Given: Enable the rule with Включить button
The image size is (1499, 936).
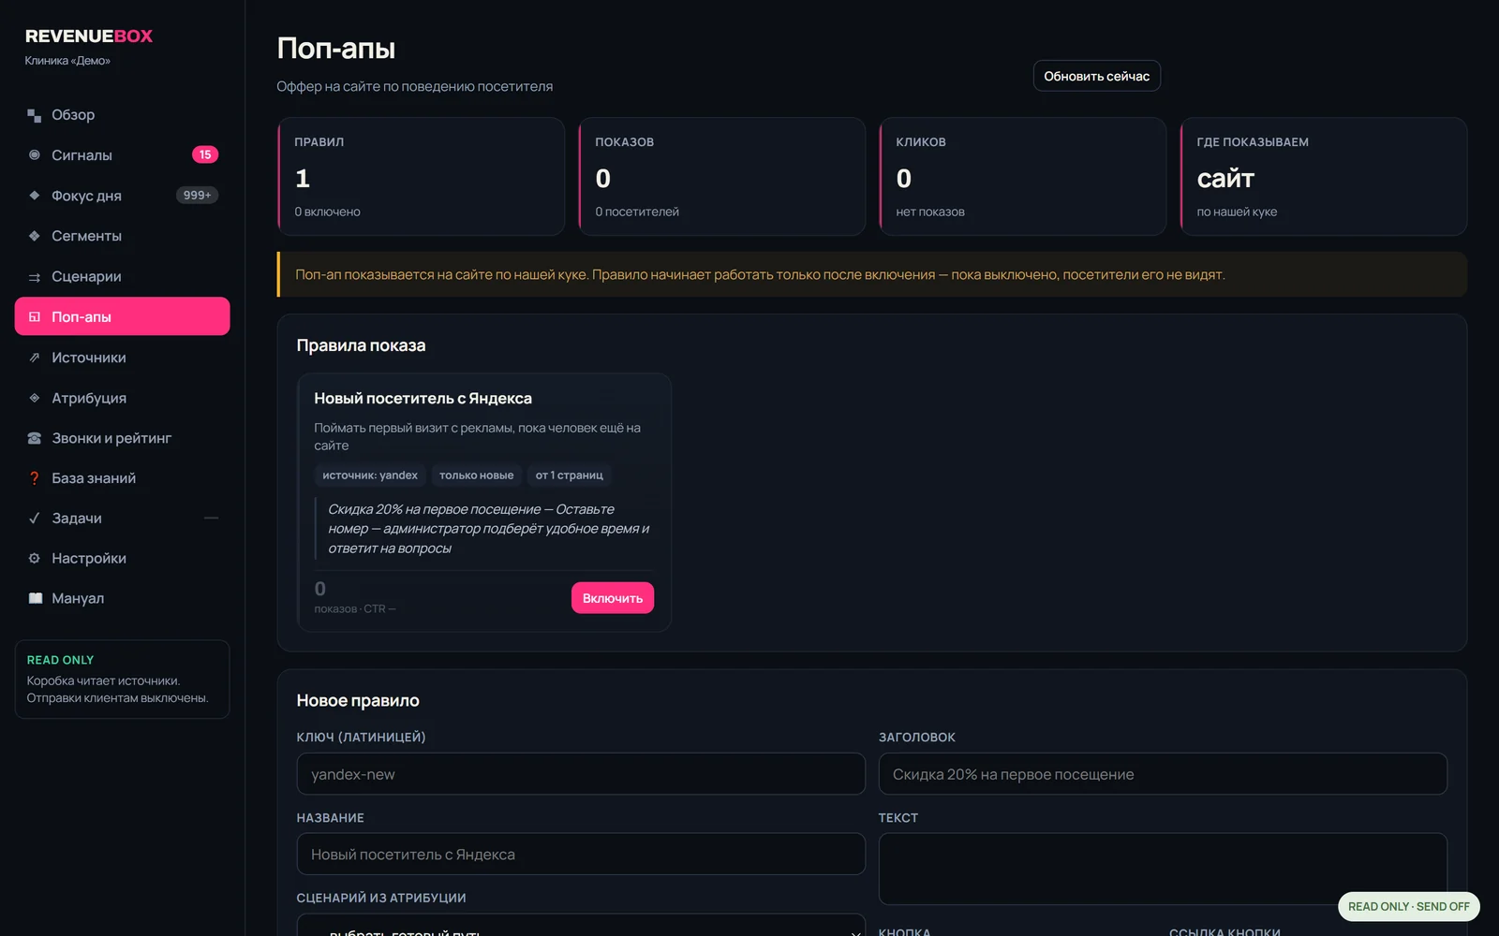Looking at the screenshot, I should coord(613,598).
